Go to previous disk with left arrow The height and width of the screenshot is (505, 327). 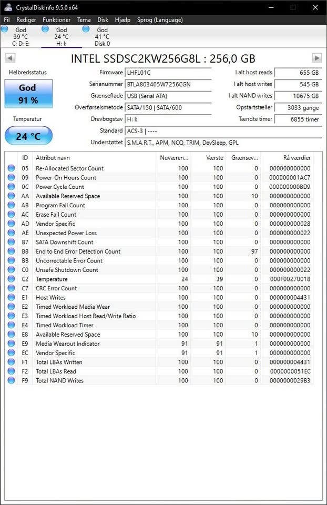pos(10,58)
